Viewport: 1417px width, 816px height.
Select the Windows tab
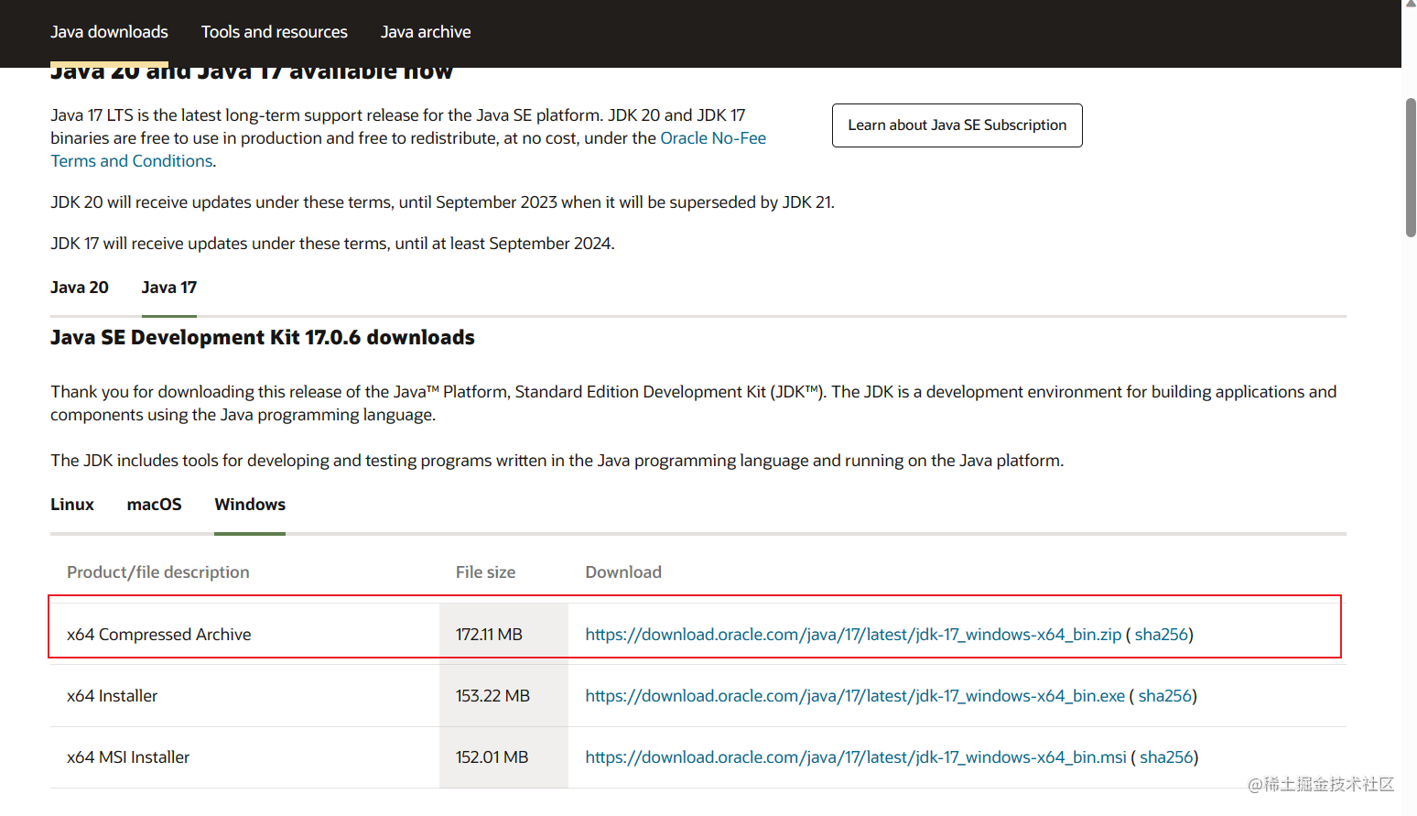point(250,505)
